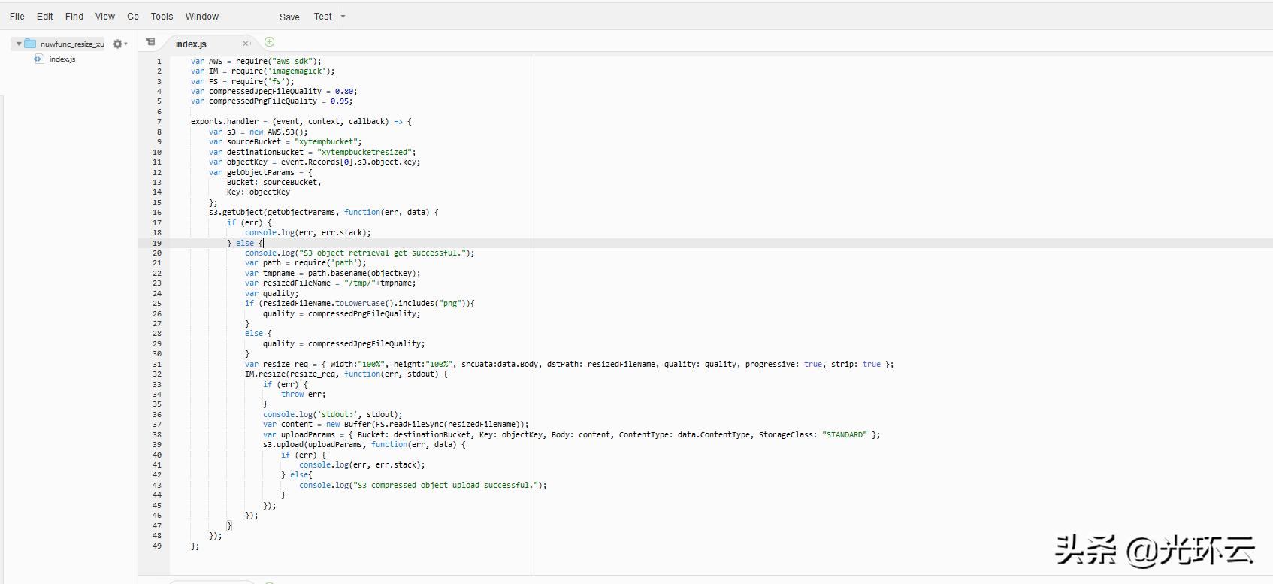Viewport: 1273px width, 584px height.
Task: Collapse the nuwfunc_resize_xu folder triangle
Action: tap(19, 44)
